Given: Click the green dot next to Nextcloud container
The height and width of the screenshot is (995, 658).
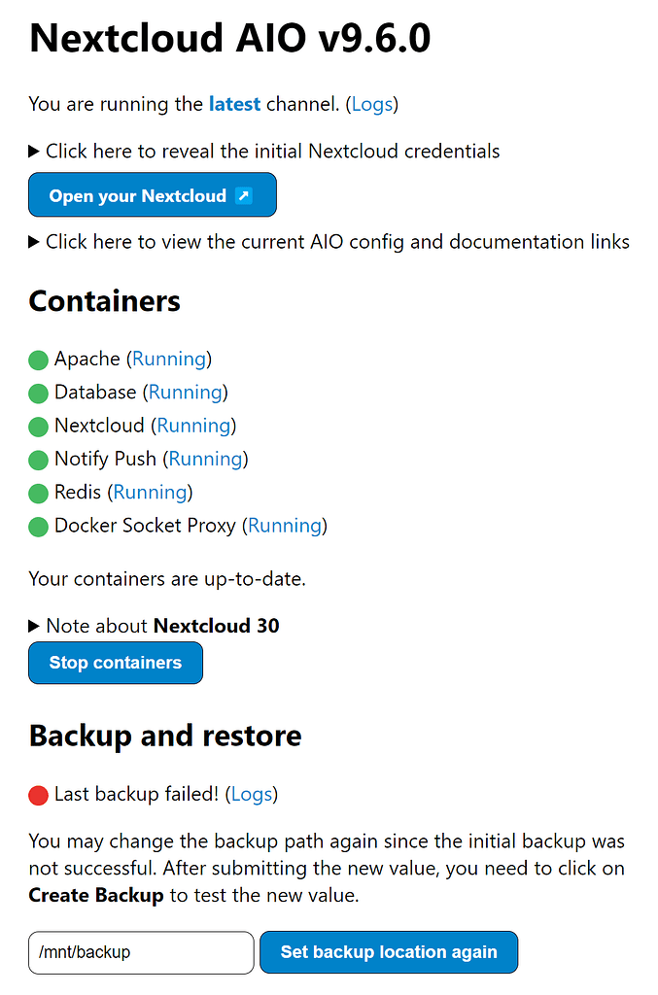Looking at the screenshot, I should pos(38,426).
